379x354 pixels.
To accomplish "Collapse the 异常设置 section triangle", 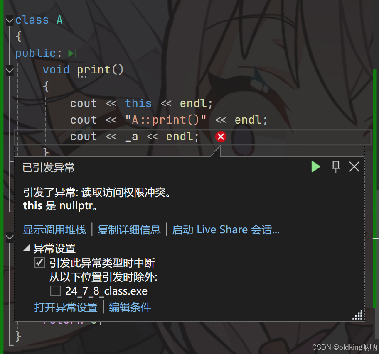I will [x=27, y=248].
